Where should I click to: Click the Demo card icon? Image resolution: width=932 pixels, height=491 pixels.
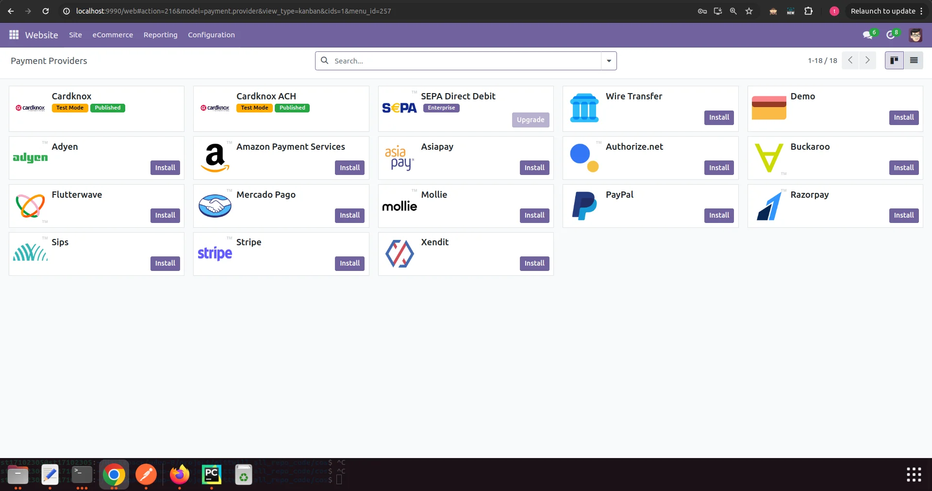tap(769, 108)
